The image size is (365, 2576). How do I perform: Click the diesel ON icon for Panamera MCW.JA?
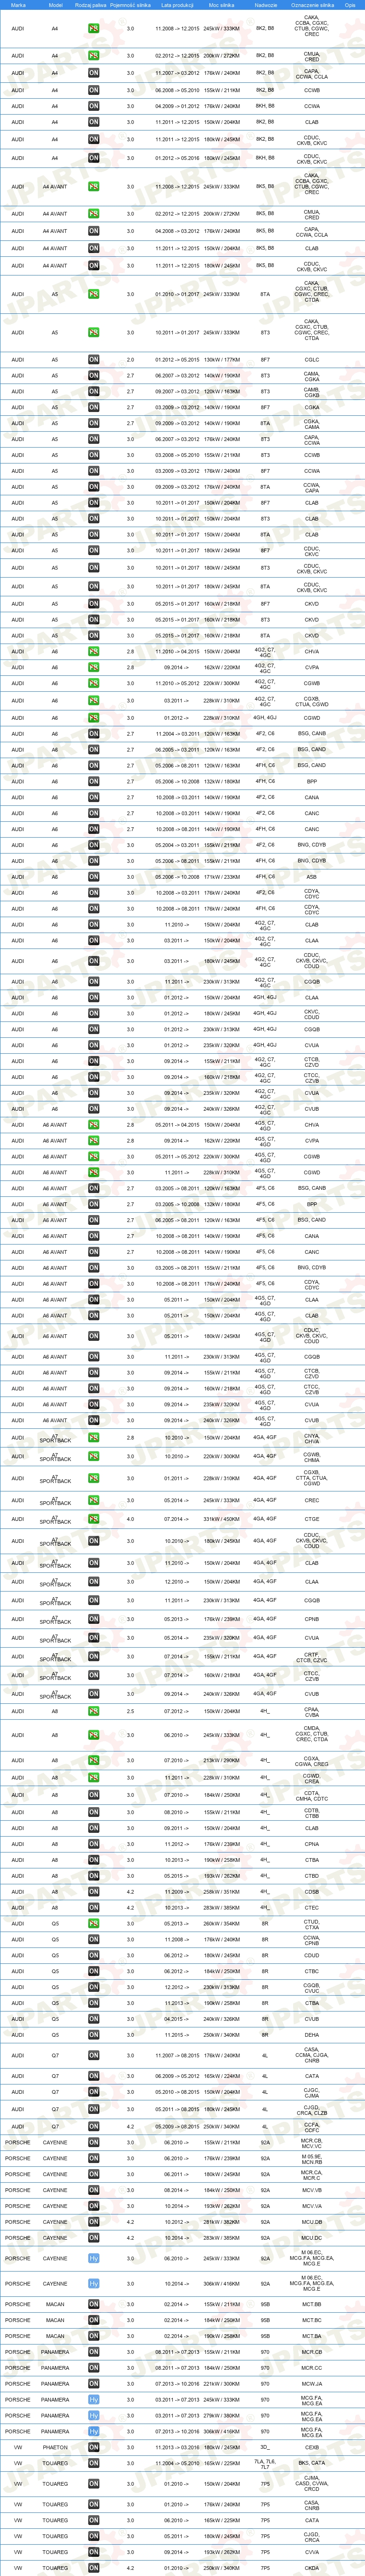tap(94, 2383)
